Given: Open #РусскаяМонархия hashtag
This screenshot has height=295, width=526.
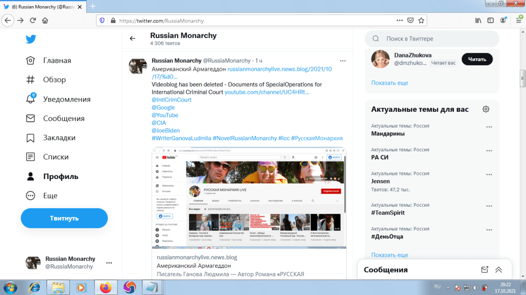Looking at the screenshot, I should (x=316, y=138).
